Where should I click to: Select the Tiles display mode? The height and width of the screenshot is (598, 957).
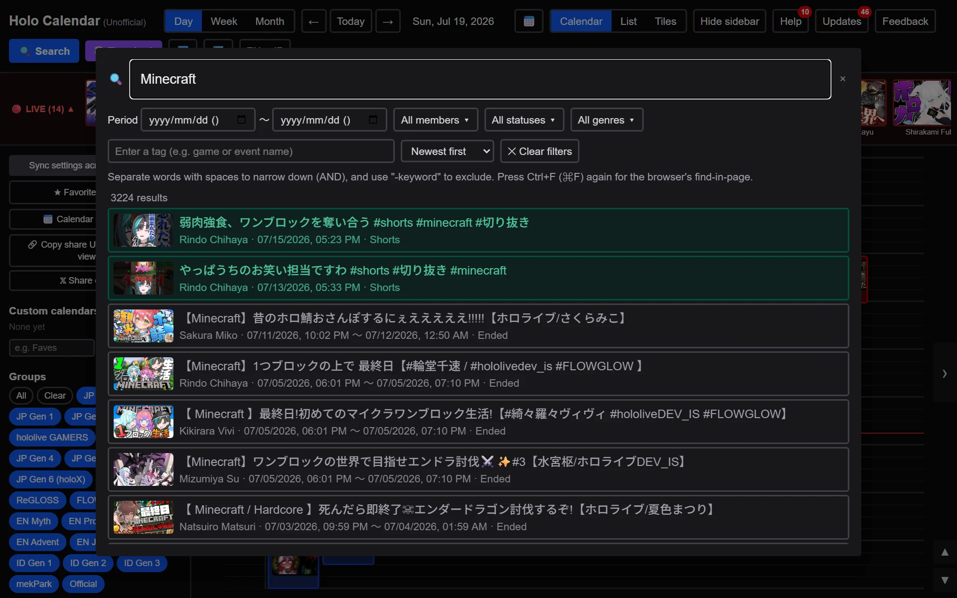pyautogui.click(x=665, y=21)
